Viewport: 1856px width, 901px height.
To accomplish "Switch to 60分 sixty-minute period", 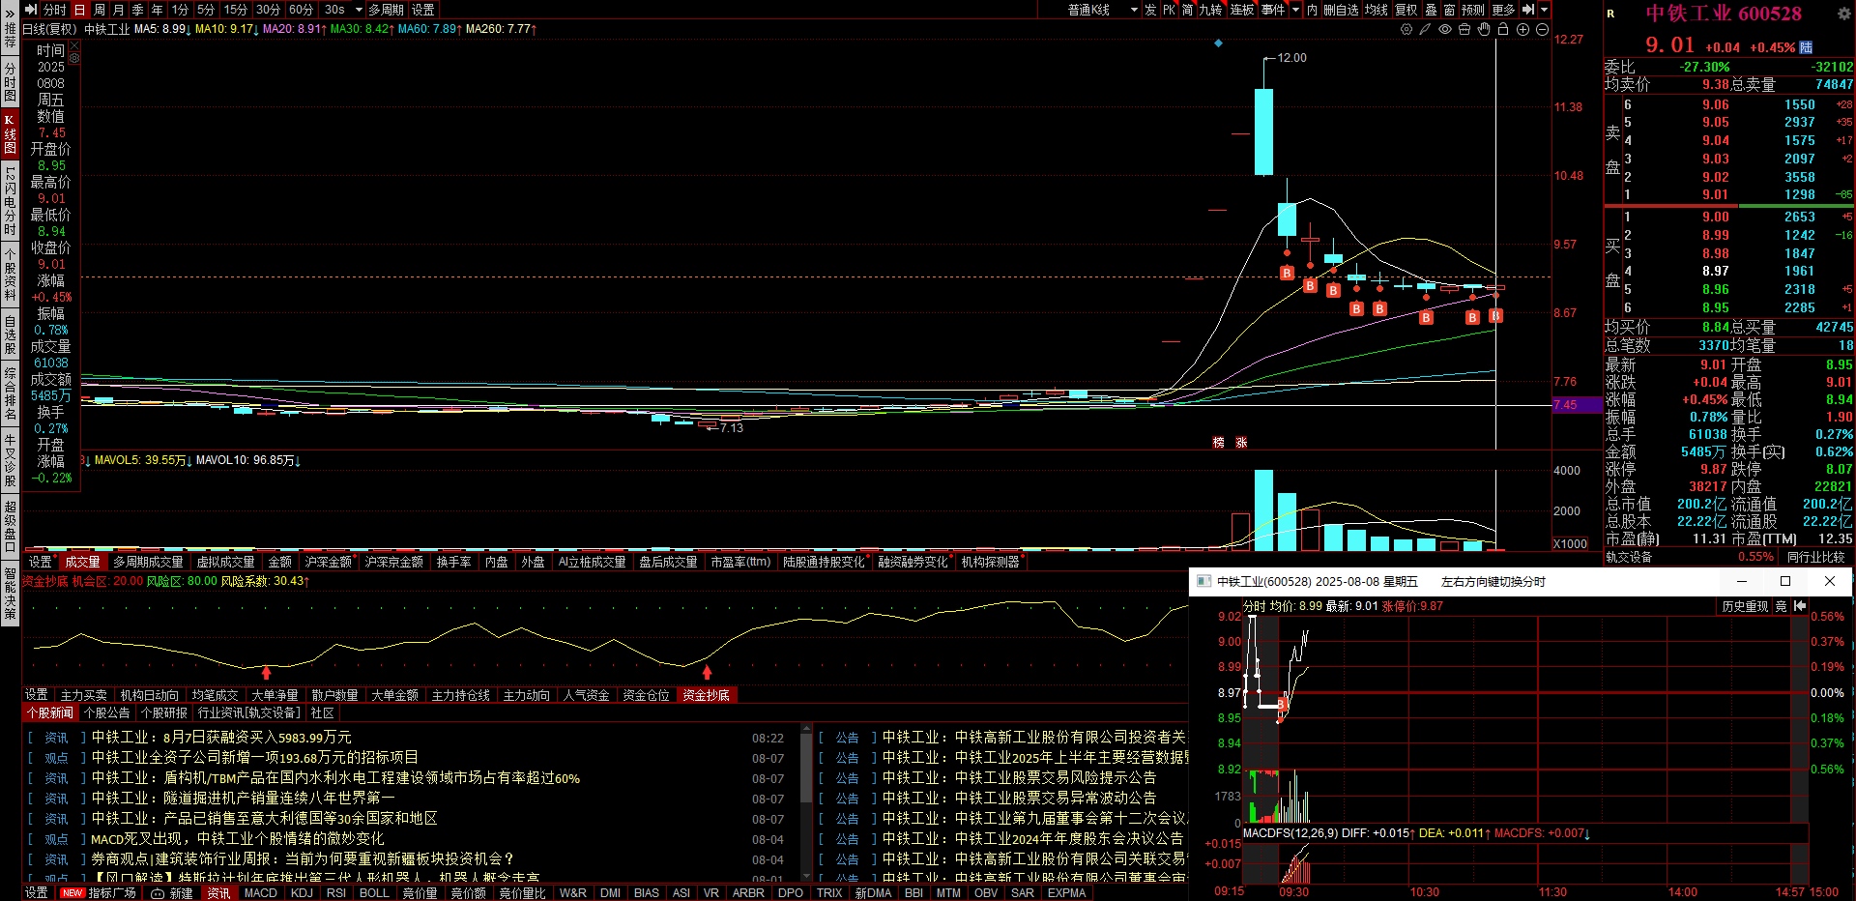I will pos(301,10).
